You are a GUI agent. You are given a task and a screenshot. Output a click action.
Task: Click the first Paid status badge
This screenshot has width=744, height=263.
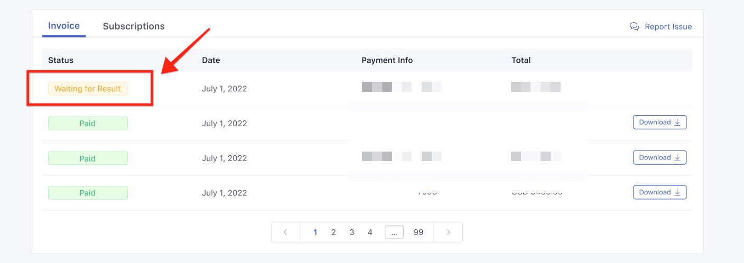88,124
